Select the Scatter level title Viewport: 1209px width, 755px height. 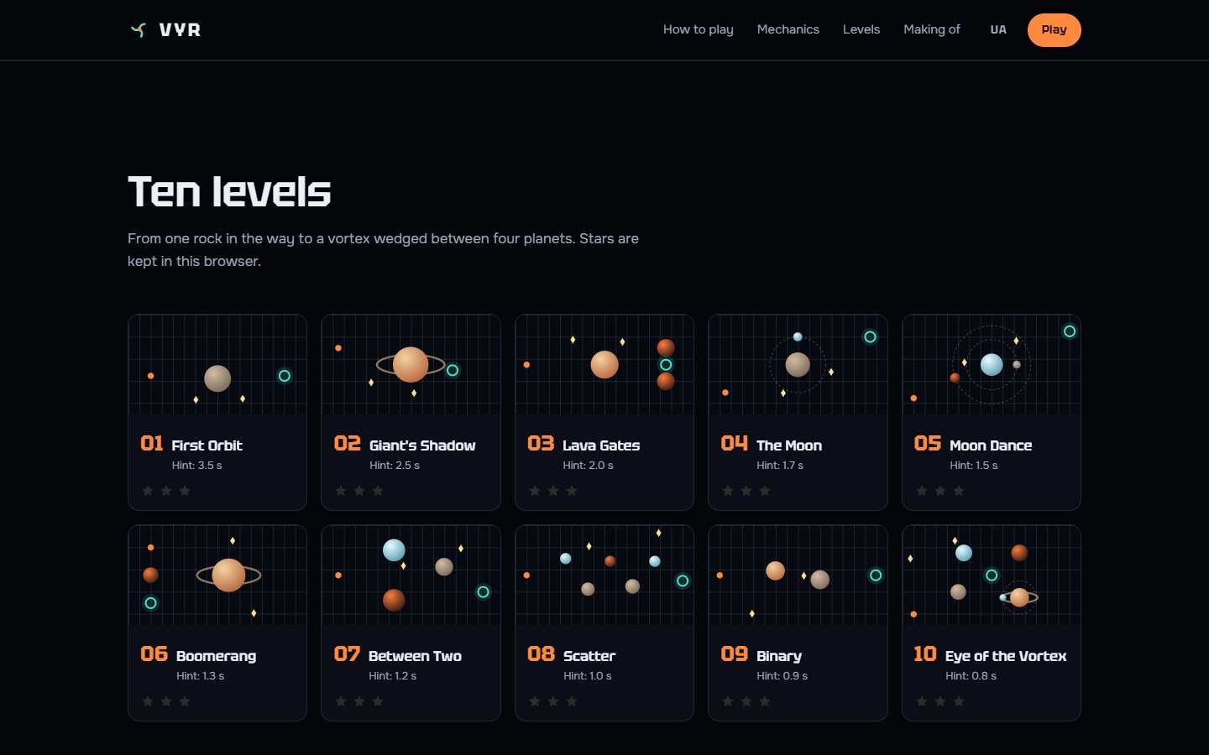tap(589, 656)
